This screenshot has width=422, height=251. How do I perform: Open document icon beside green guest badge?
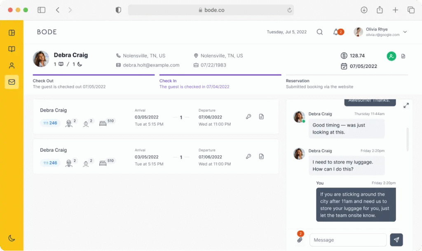coord(403,56)
